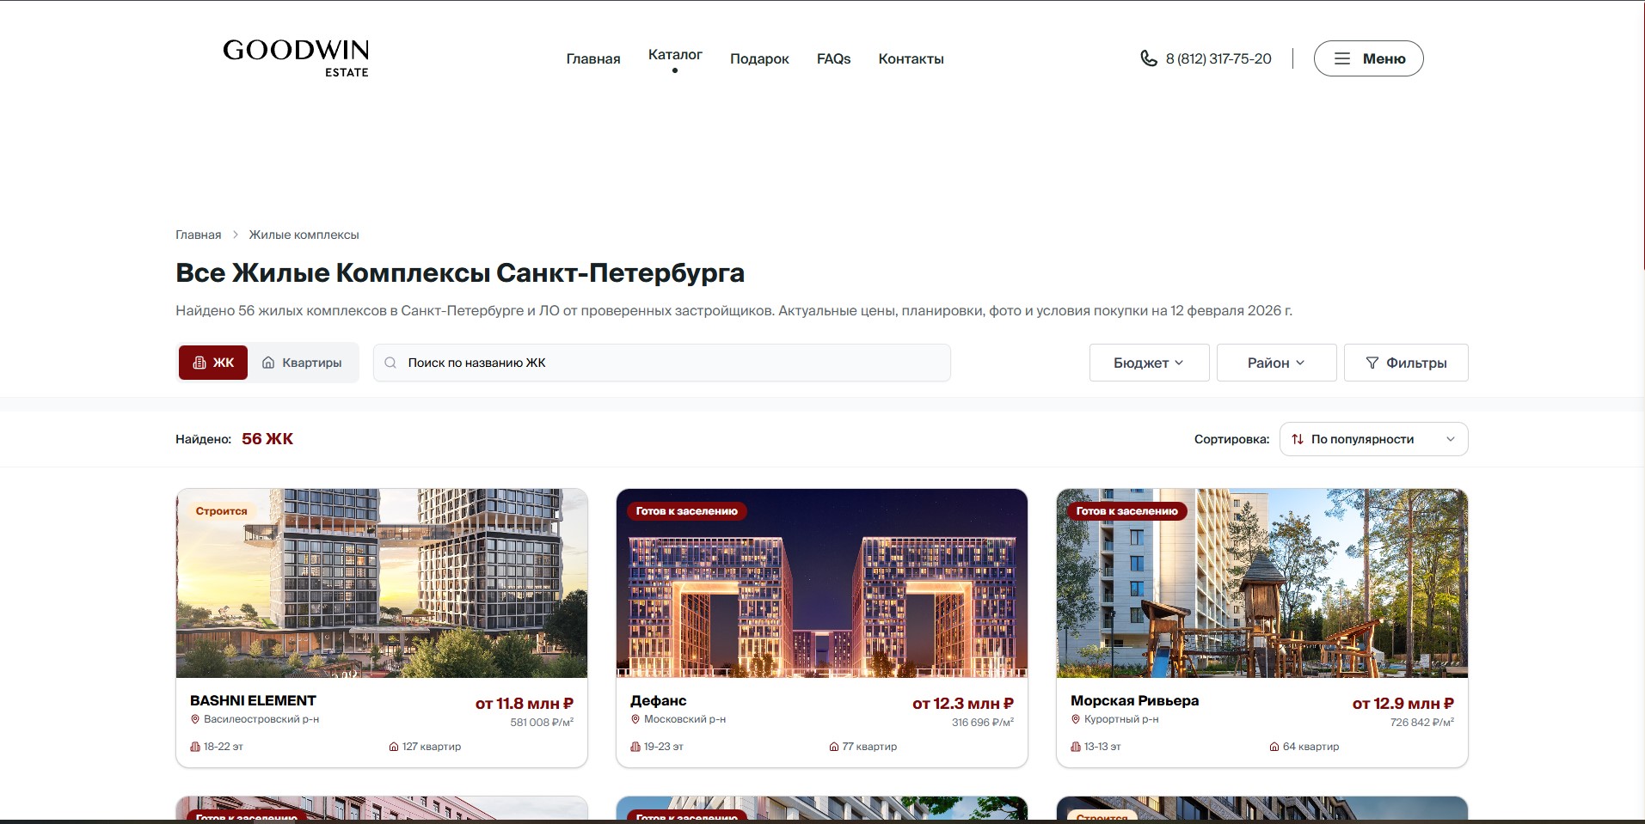
Task: Switch listing view to Квартиры
Action: click(x=302, y=363)
